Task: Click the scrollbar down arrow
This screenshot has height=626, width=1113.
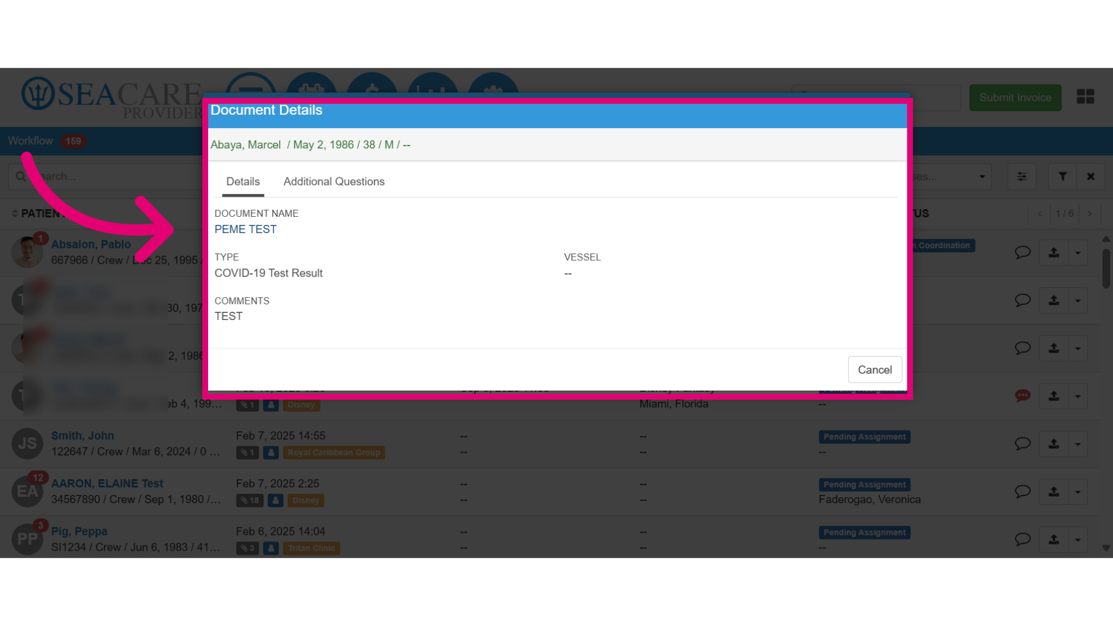Action: click(1106, 548)
